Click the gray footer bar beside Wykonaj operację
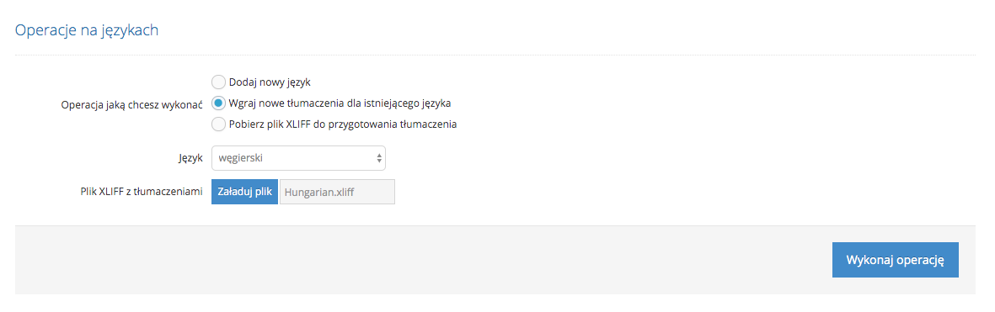The image size is (995, 312). (419, 260)
